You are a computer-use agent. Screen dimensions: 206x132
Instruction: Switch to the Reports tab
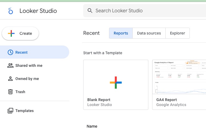121,33
